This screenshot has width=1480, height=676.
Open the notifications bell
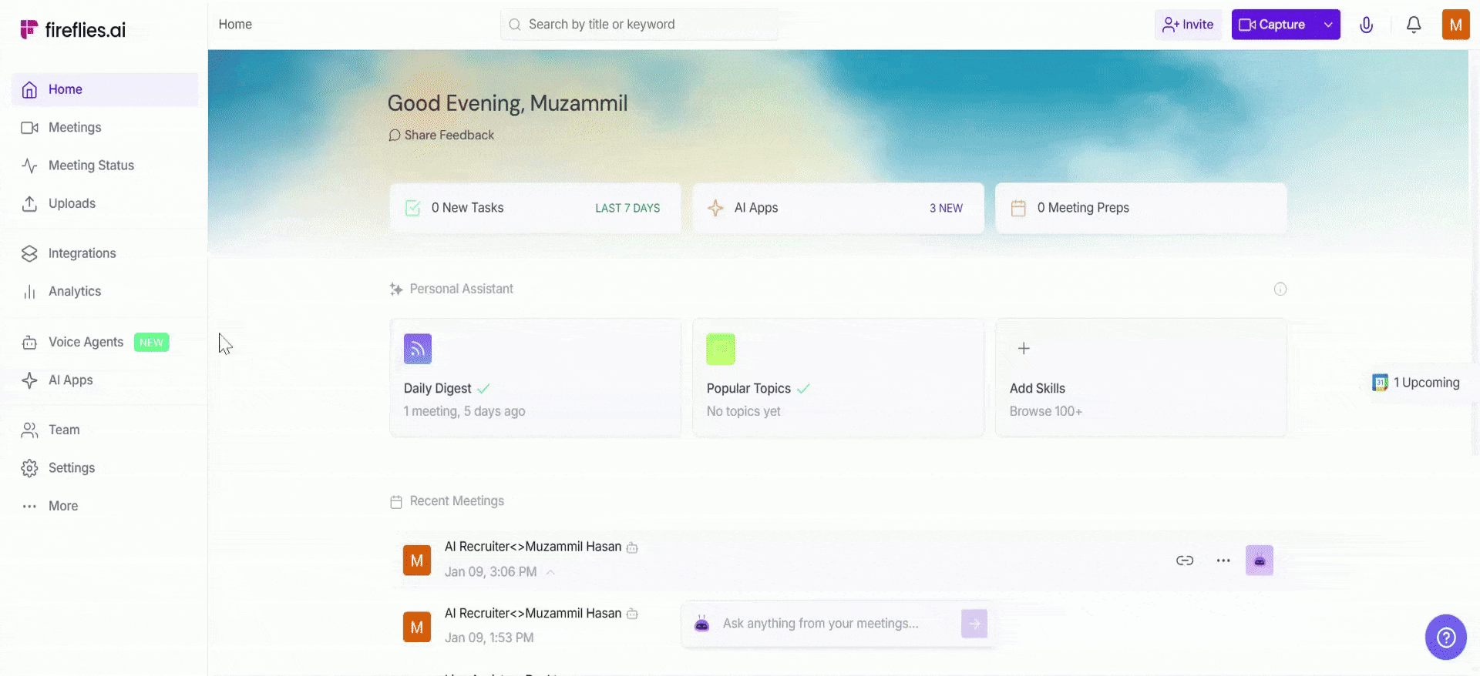click(x=1413, y=25)
